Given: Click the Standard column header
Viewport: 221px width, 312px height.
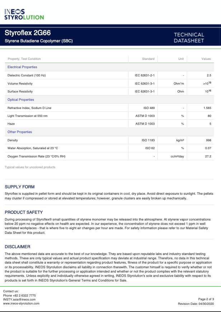Looking at the screenshot, I should 148,59.
